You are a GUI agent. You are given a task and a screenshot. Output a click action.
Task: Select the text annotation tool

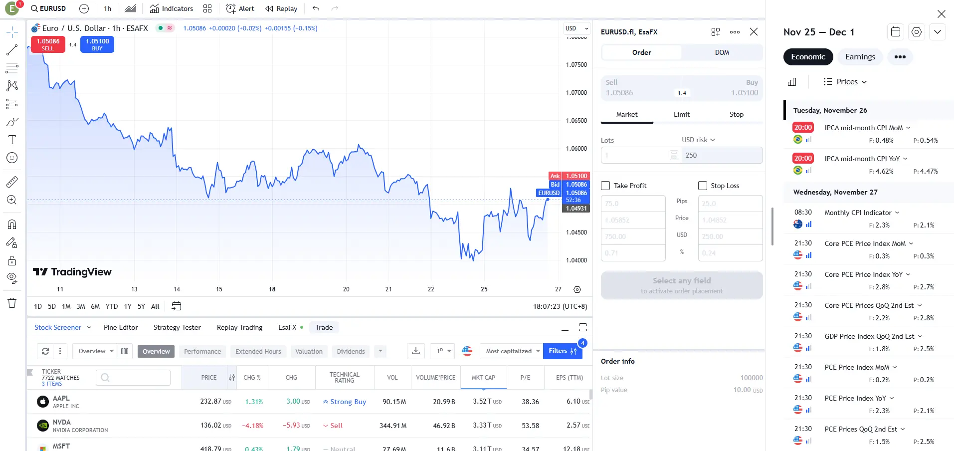[12, 140]
